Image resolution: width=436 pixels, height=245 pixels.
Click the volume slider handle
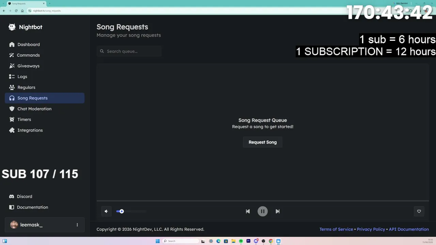click(x=122, y=211)
